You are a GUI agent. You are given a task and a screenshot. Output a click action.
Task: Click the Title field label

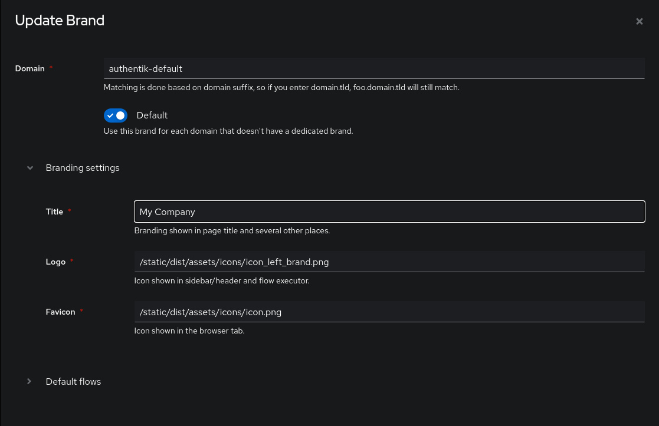pyautogui.click(x=54, y=212)
